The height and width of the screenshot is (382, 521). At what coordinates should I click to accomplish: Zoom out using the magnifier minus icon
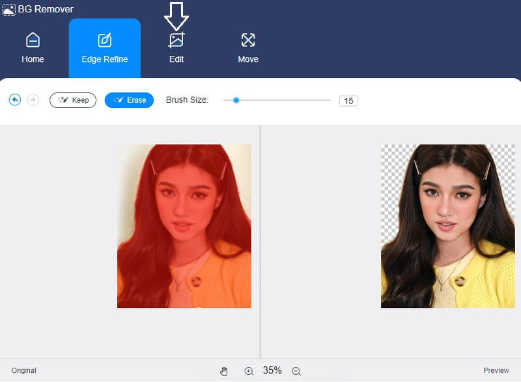(x=296, y=370)
